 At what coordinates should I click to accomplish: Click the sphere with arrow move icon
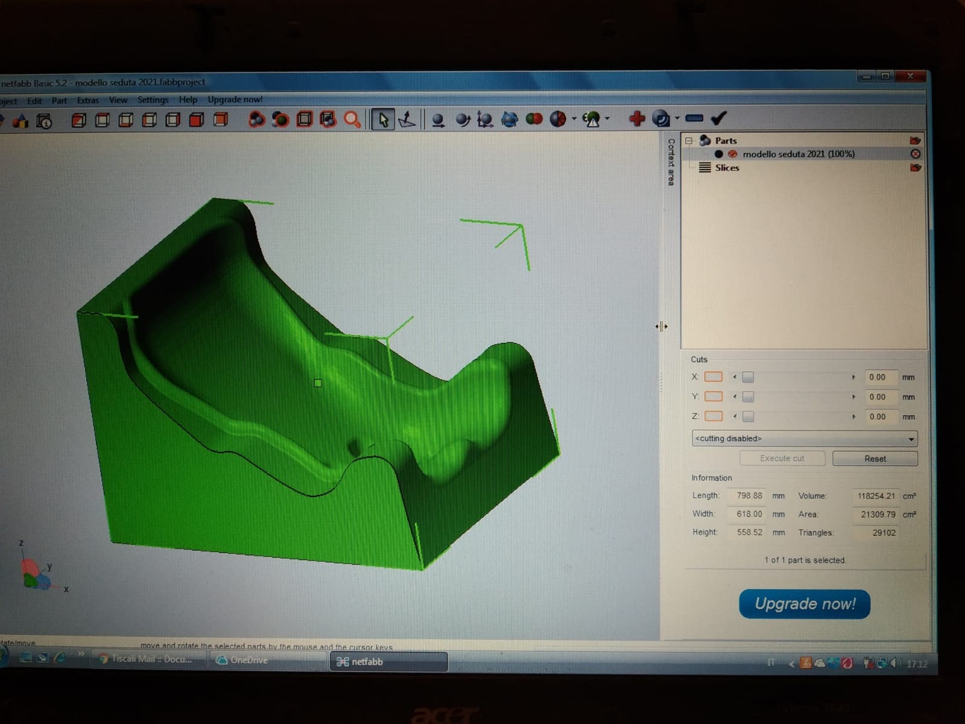tap(463, 119)
